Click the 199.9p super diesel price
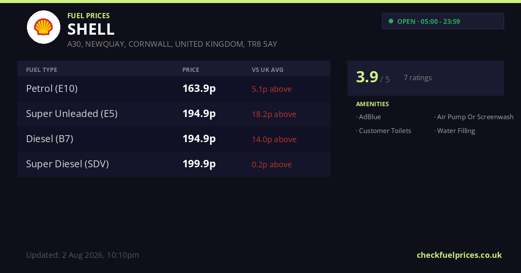This screenshot has height=273, width=521. [199, 164]
